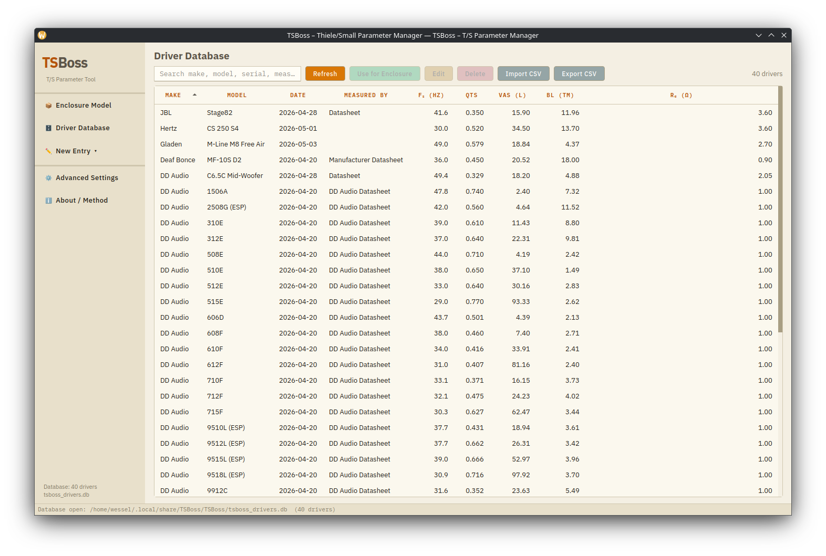This screenshot has width=826, height=556.
Task: Click the TSBoss logo in the sidebar
Action: click(x=65, y=63)
